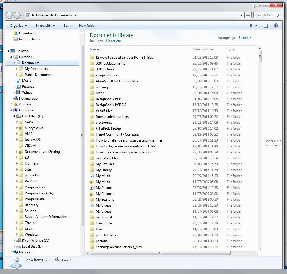The width and height of the screenshot is (287, 274).
Task: Click Libraries in the address breadcrumb
Action: (x=42, y=15)
